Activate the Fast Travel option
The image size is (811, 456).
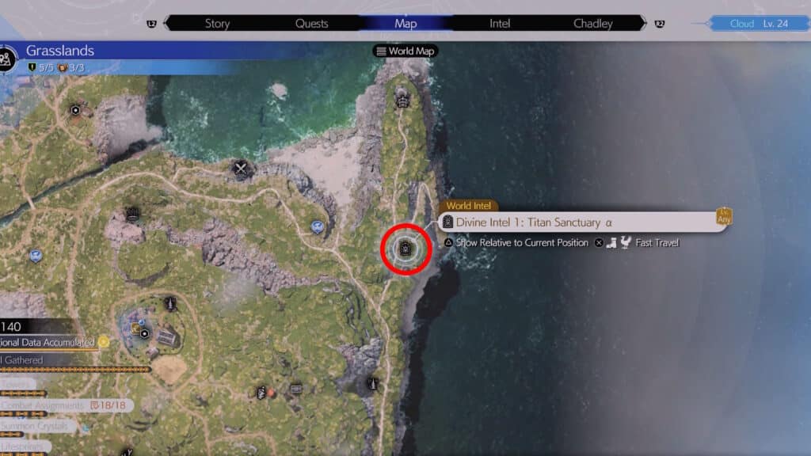click(x=657, y=242)
